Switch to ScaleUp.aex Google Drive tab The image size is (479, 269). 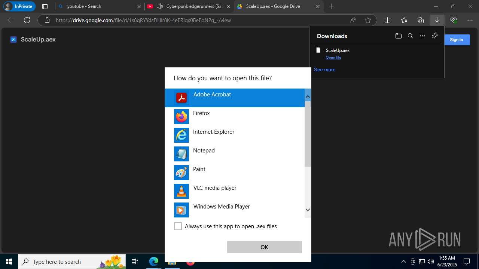(x=279, y=6)
